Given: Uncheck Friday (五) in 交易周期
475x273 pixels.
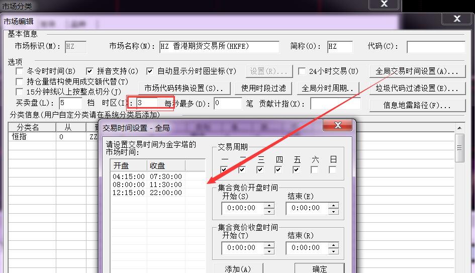Looking at the screenshot, I should (296, 169).
